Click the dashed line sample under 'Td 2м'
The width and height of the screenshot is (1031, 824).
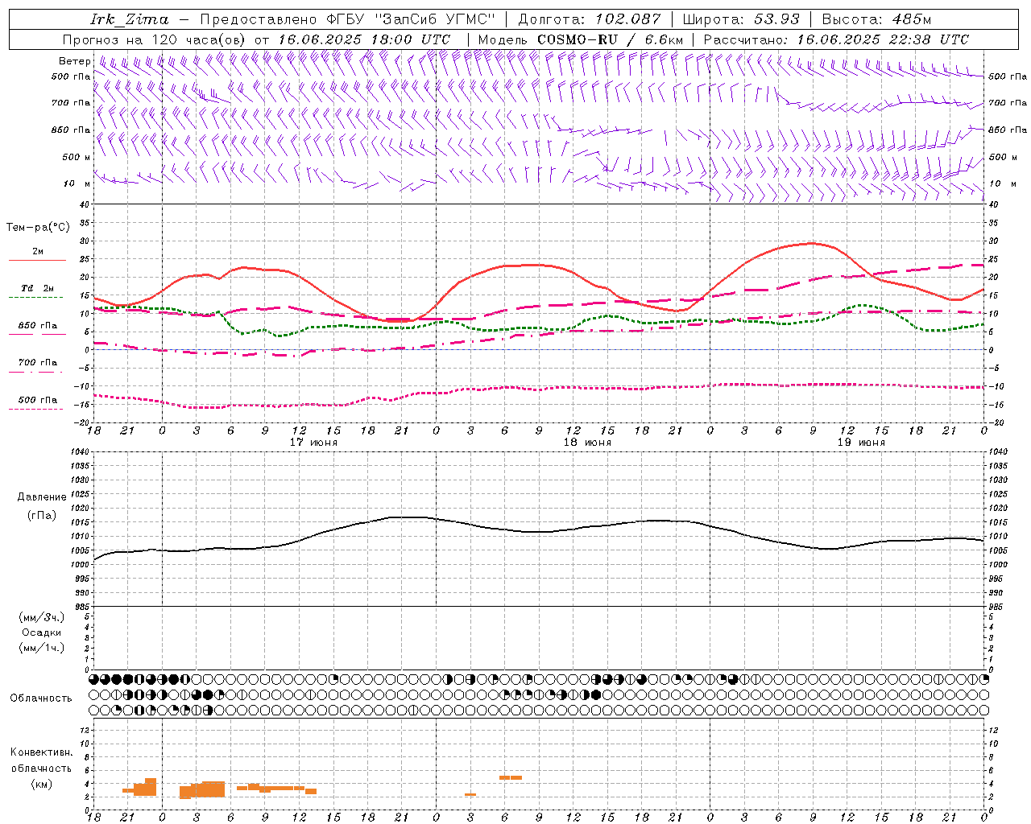point(35,297)
